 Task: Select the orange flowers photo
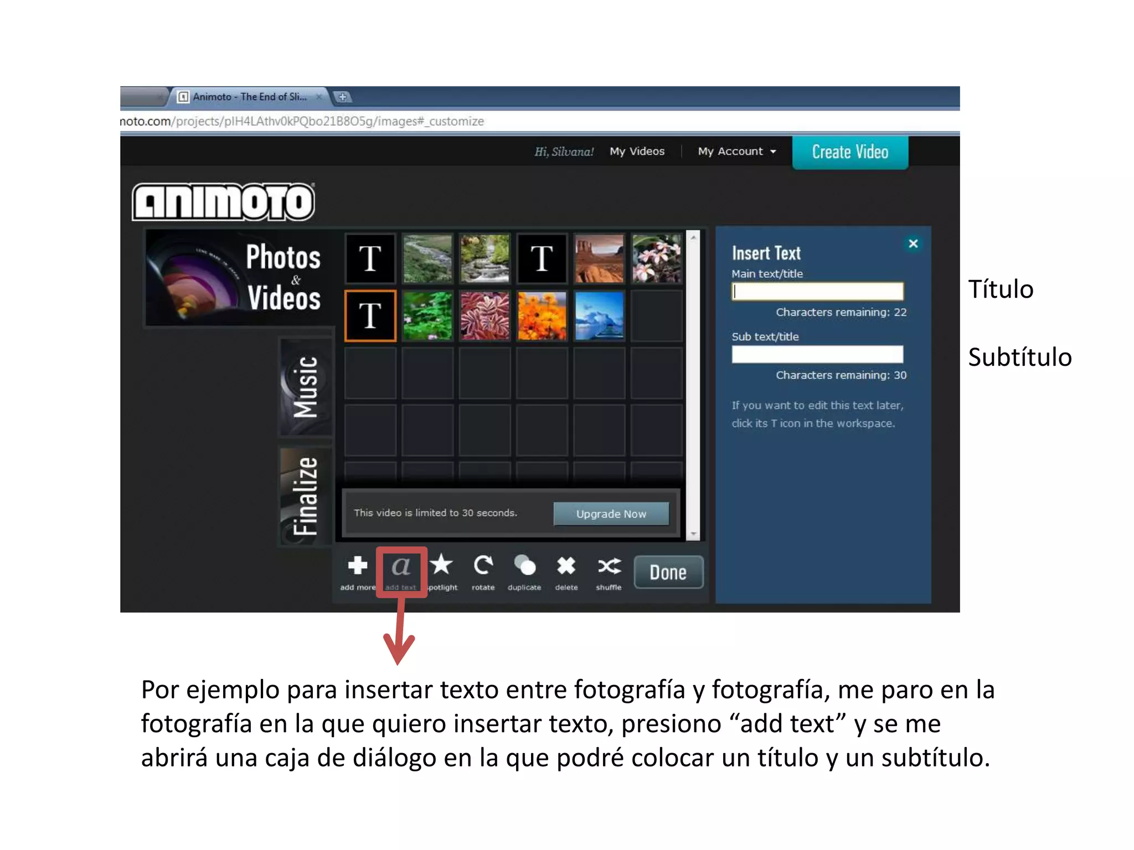click(x=542, y=315)
